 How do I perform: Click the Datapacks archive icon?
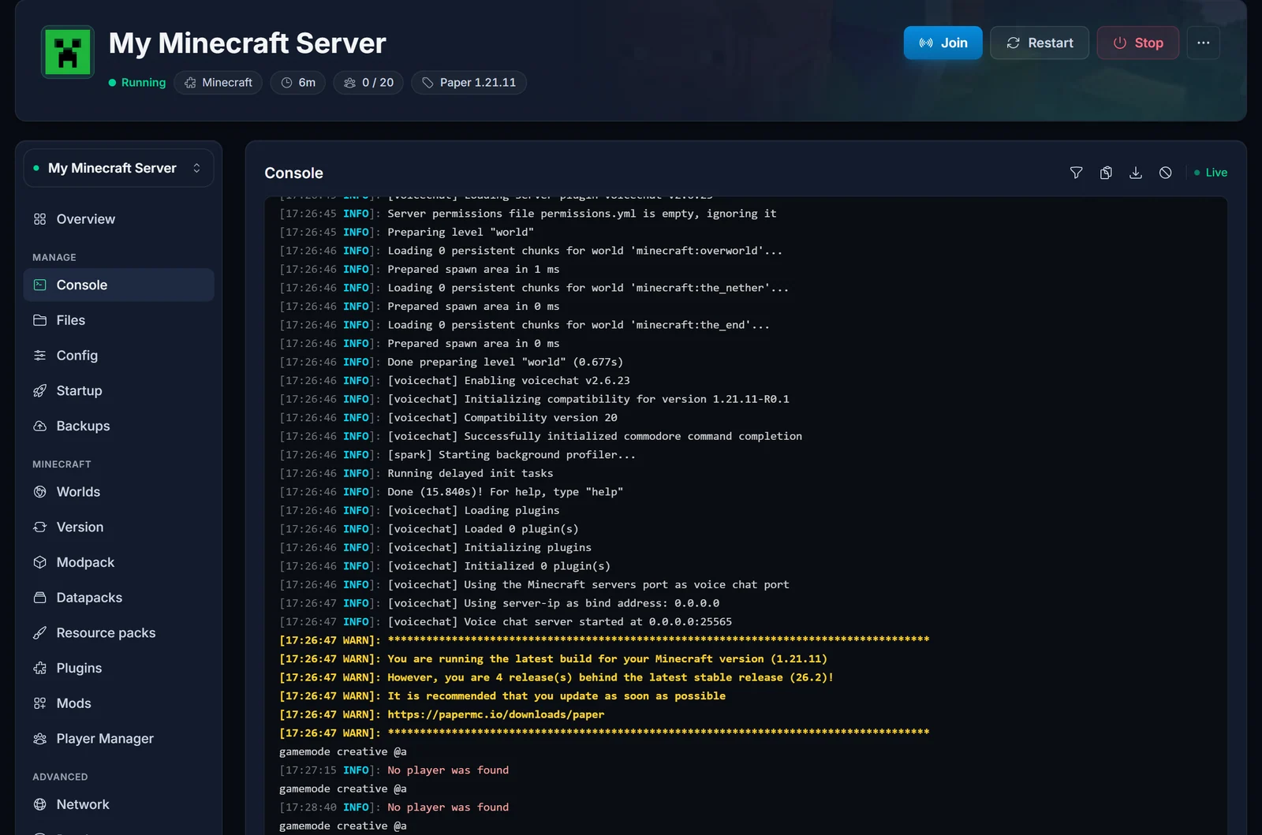40,598
